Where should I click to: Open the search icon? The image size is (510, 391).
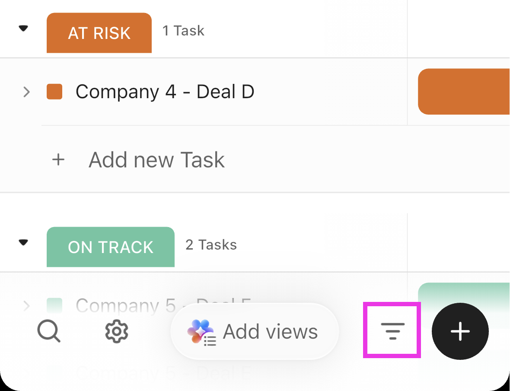[x=49, y=331]
